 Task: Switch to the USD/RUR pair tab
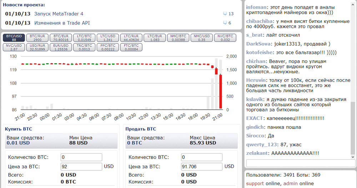point(37,47)
